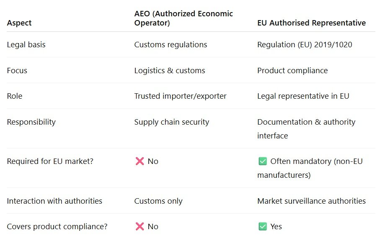
Task: Select the Legal representative in EU text
Action: click(303, 96)
